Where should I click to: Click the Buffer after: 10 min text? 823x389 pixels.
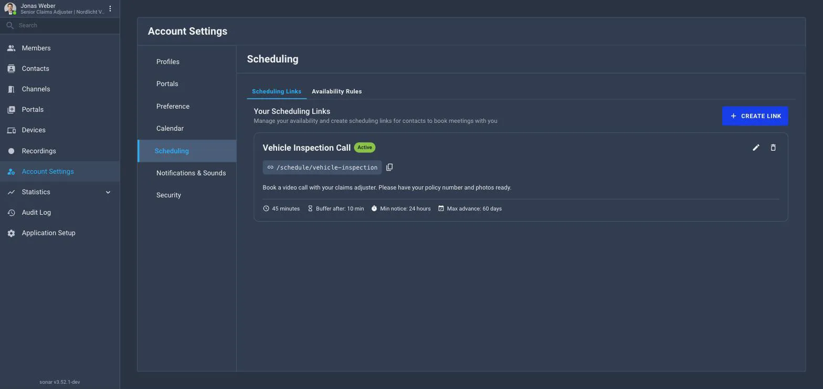pos(340,209)
